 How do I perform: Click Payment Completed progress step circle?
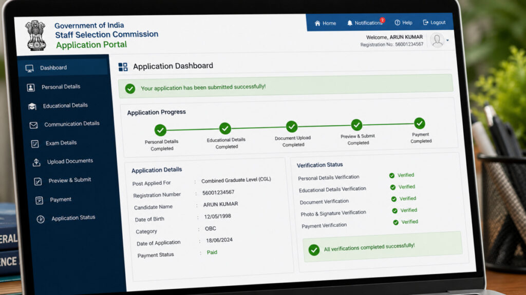coord(419,123)
